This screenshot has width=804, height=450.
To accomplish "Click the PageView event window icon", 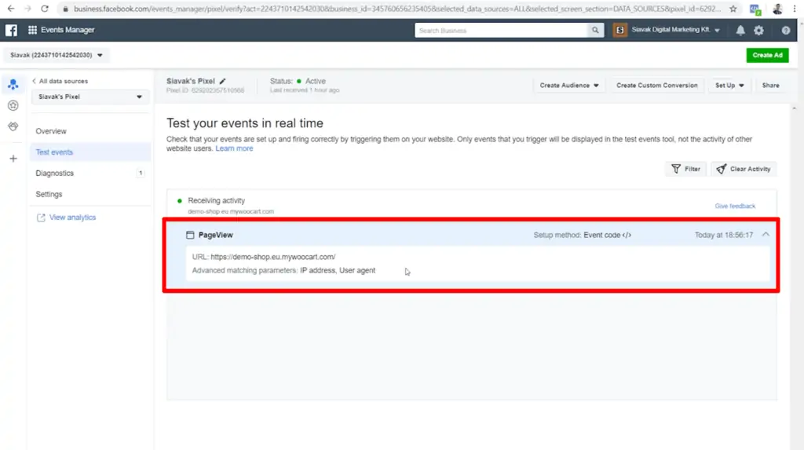I will (190, 235).
